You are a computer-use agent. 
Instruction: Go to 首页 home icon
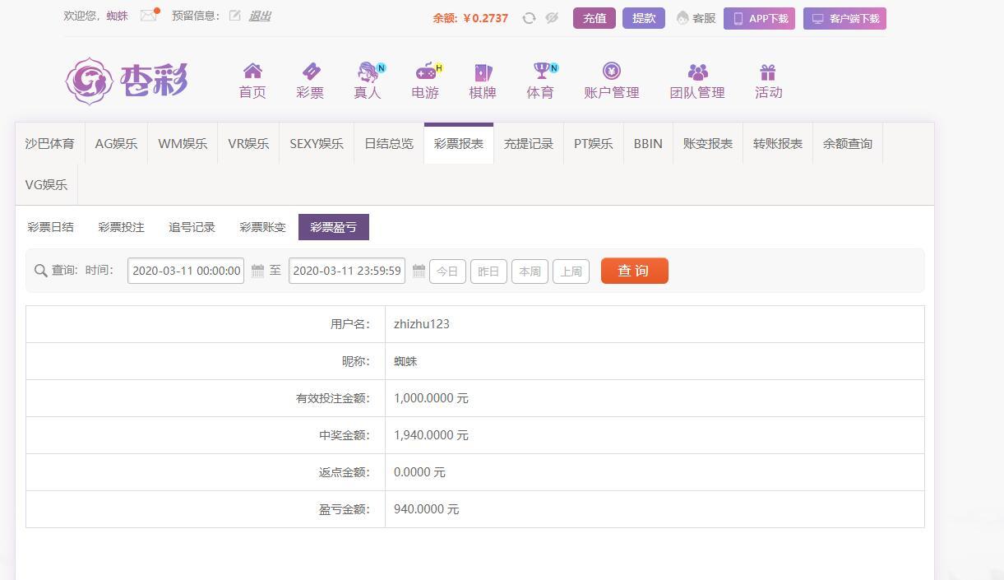tap(252, 72)
